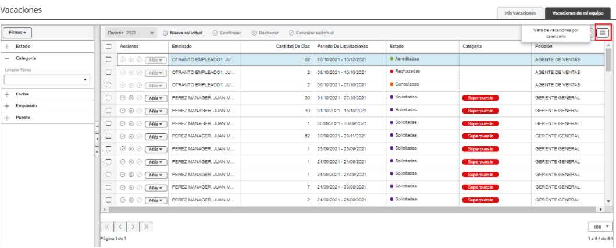Confirm the 24/09/2021 - 30/09/2021 request icon
Viewport: 616px width, 248px height.
(123, 187)
